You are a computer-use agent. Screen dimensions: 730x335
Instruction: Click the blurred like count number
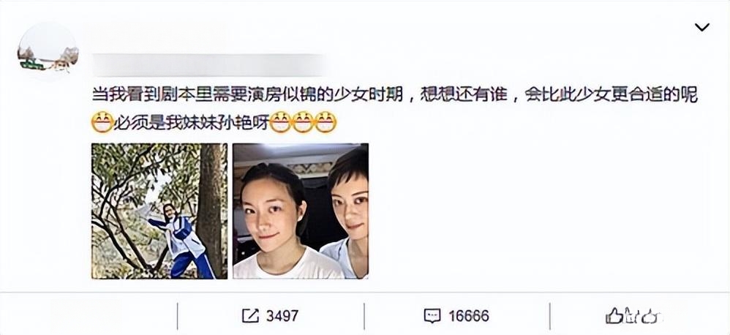(x=642, y=316)
